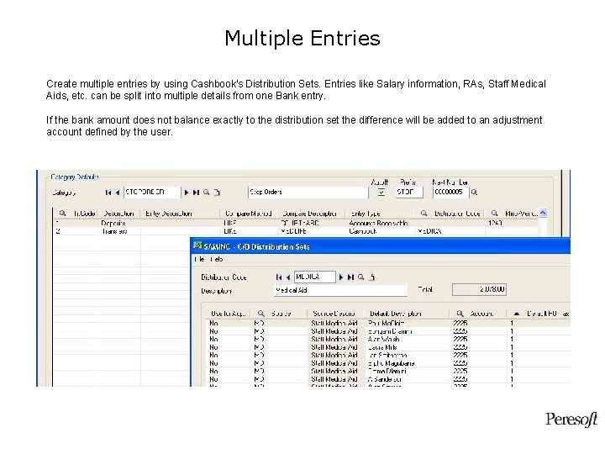The image size is (605, 454).
Task: Open File menu in Distribution Sets
Action: tap(199, 260)
